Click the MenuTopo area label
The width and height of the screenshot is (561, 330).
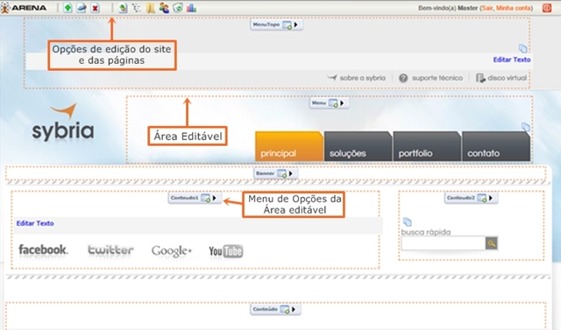click(266, 25)
